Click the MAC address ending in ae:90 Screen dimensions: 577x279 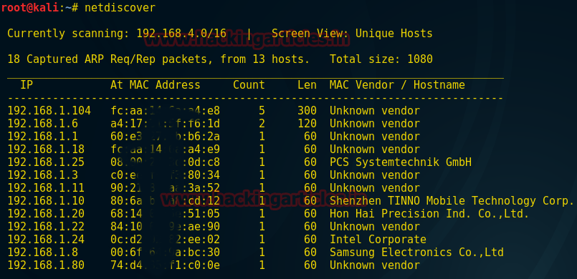coord(166,227)
